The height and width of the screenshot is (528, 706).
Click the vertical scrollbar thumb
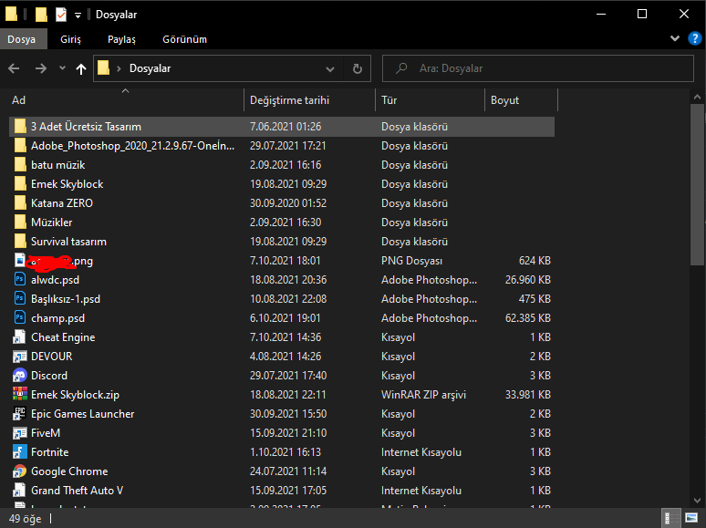pos(698,185)
